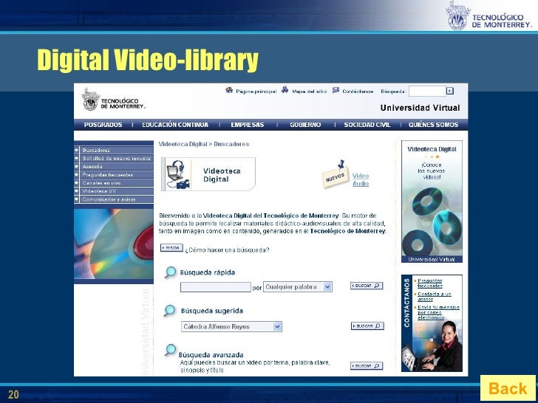
Task: Click the advisor woman photo
Action: (437, 346)
